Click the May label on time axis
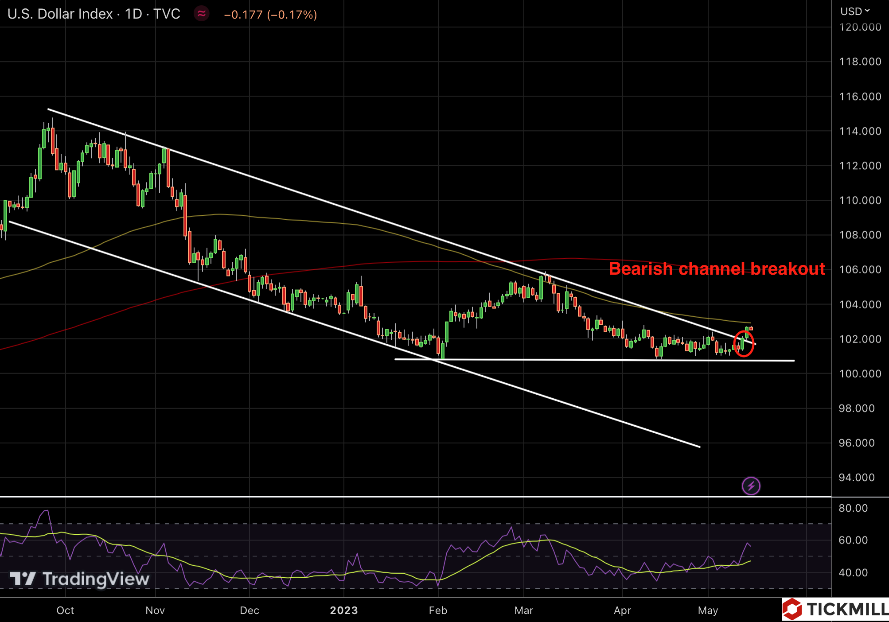 (708, 610)
